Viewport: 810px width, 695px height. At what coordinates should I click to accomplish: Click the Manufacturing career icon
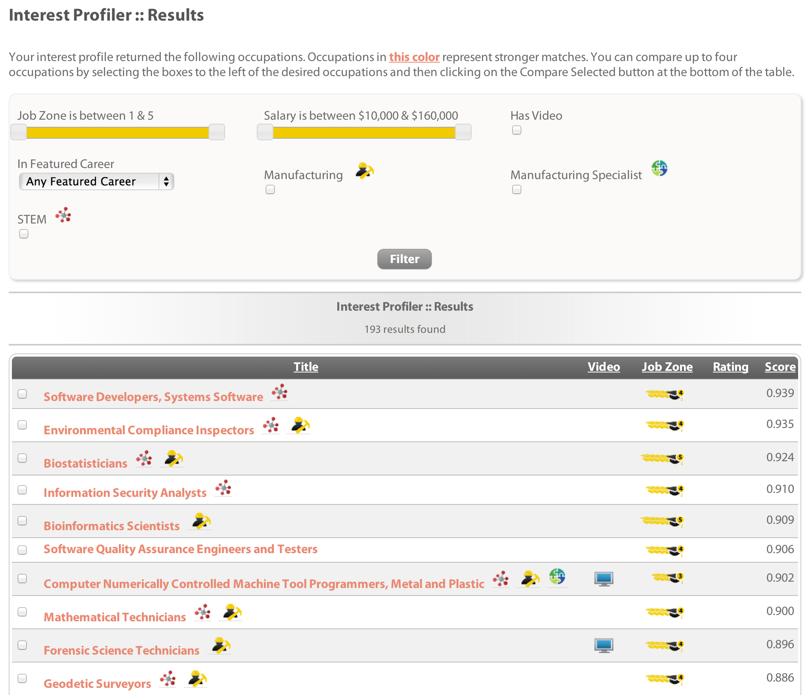pyautogui.click(x=363, y=174)
